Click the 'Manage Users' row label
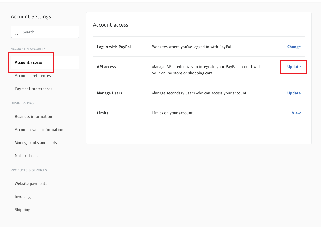This screenshot has width=321, height=227. coord(109,93)
